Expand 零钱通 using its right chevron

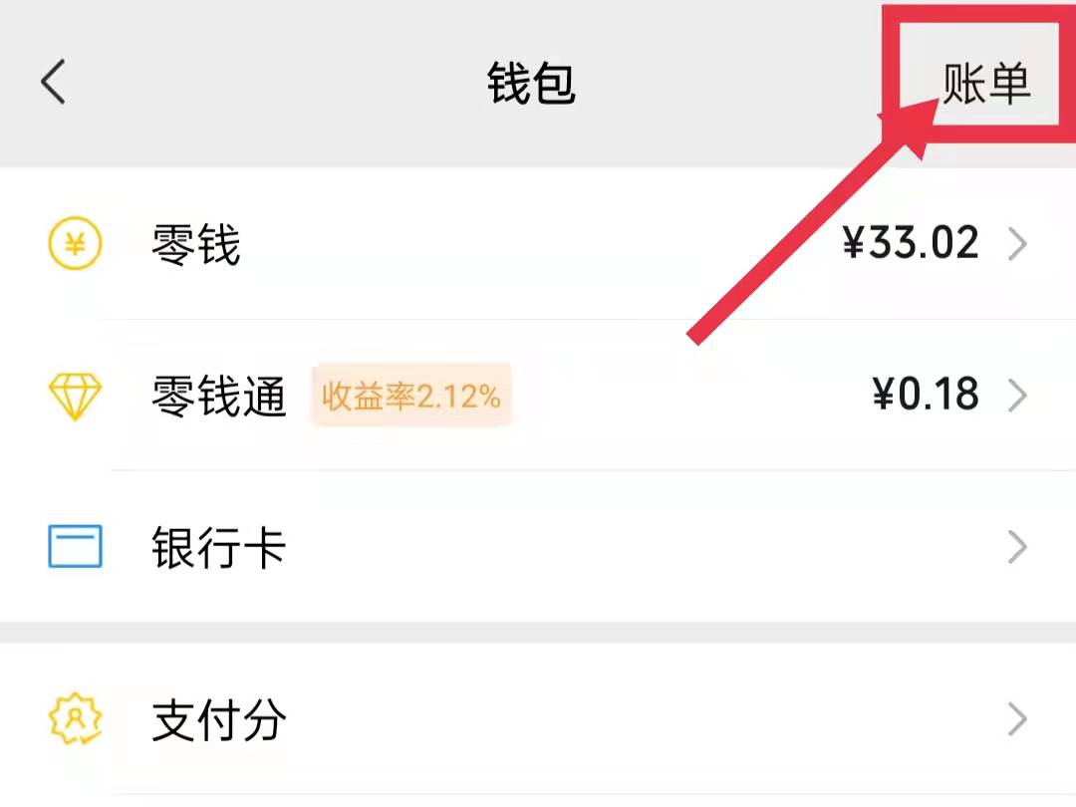(x=1017, y=397)
